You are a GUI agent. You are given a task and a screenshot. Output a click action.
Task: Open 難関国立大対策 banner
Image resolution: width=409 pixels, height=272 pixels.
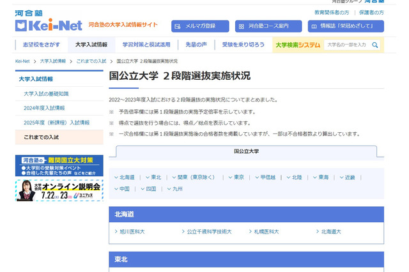click(x=59, y=166)
